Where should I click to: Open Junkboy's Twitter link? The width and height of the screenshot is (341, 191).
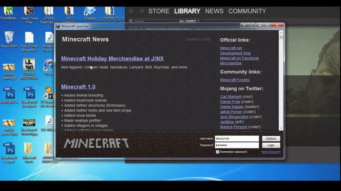tap(227, 121)
